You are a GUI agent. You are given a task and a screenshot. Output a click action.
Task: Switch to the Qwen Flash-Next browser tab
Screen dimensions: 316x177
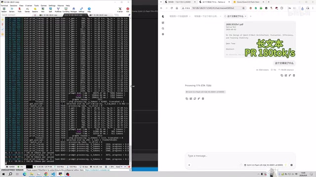click(249, 2)
